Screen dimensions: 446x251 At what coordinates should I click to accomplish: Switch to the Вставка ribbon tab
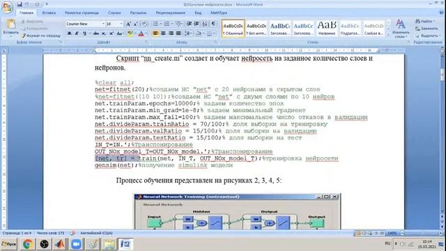pos(49,13)
